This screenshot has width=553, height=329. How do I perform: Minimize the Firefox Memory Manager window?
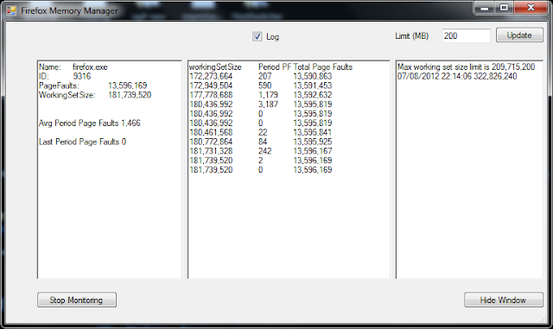(x=485, y=8)
